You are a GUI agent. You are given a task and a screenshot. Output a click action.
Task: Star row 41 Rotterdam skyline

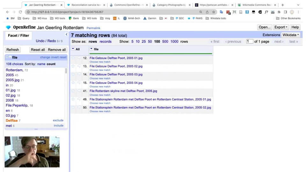(73, 91)
